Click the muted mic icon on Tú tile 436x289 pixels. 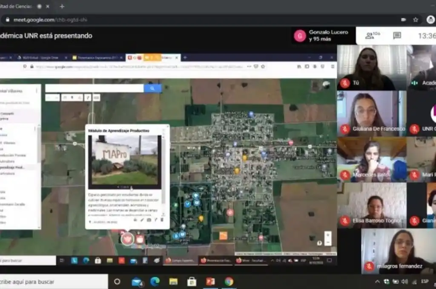point(344,83)
